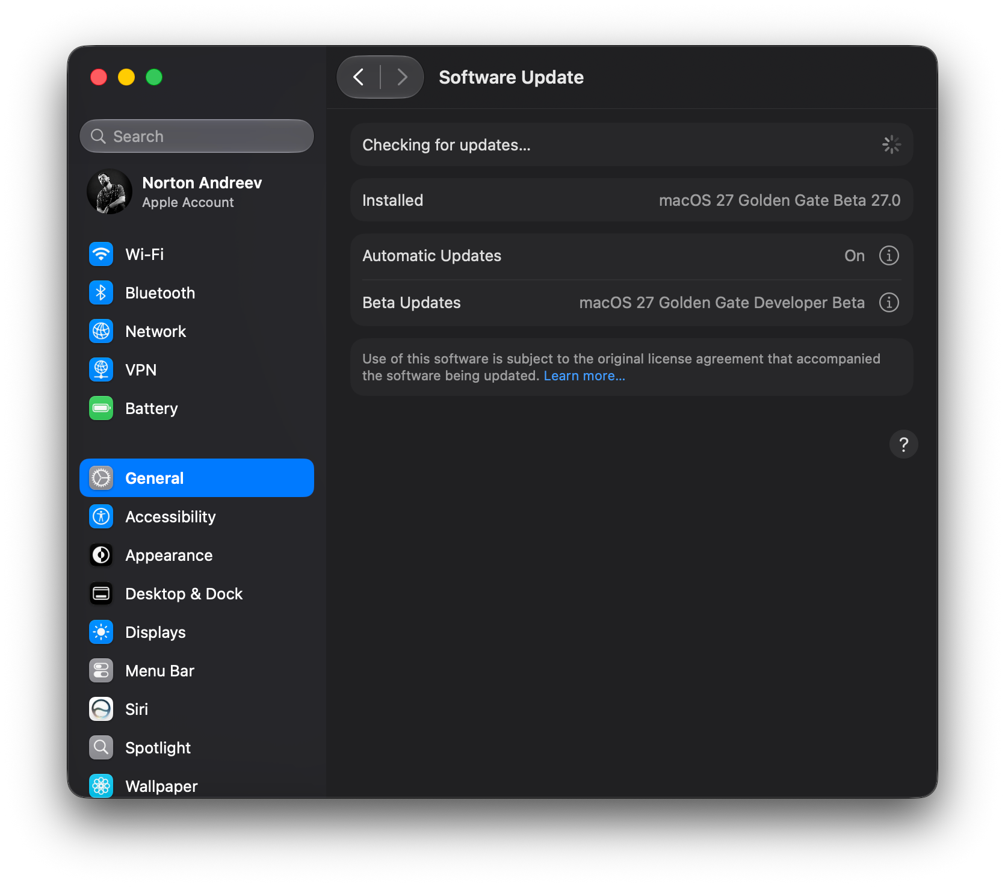Click the Menu Bar icon
The height and width of the screenshot is (887, 1005).
point(101,670)
